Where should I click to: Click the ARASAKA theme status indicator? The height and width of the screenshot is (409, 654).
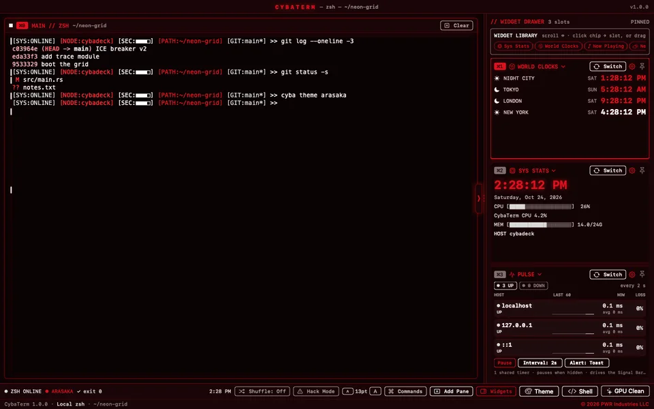tap(59, 391)
